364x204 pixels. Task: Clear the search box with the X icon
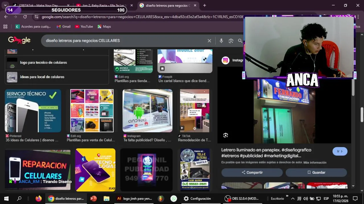point(209,41)
